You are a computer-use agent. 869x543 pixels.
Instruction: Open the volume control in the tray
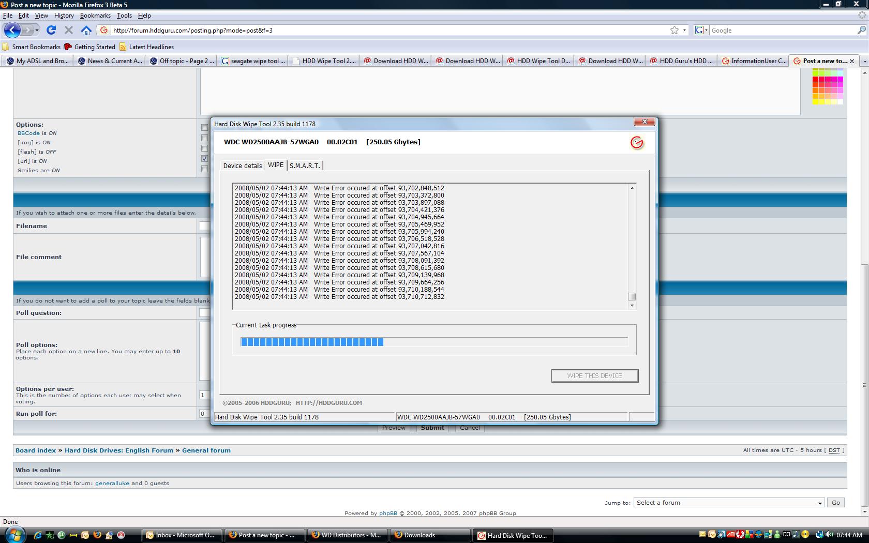(x=830, y=535)
